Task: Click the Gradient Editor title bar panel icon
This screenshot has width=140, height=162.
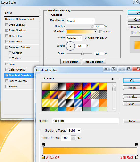Action: click(x=114, y=69)
